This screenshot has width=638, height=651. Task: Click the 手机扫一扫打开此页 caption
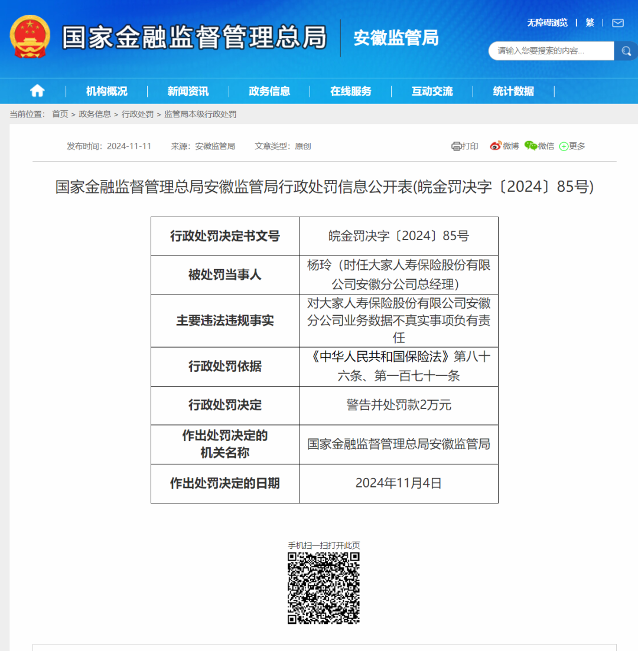click(x=324, y=545)
